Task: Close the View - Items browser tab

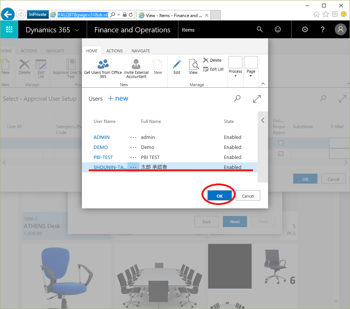Action: pyautogui.click(x=207, y=15)
